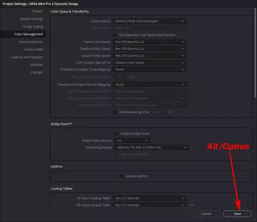Open the Color science dropdown
257x222 pixels.
[150, 21]
